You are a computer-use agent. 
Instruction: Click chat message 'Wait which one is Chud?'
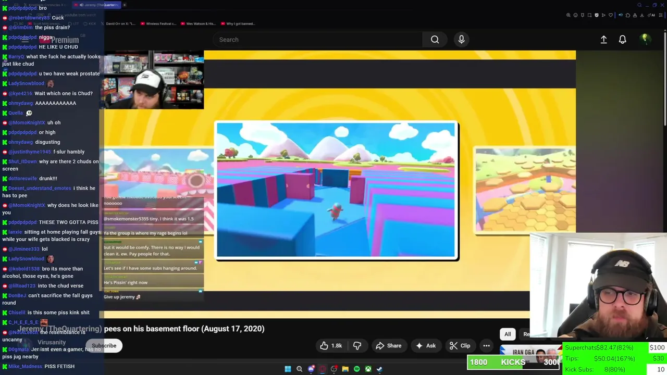coord(64,93)
